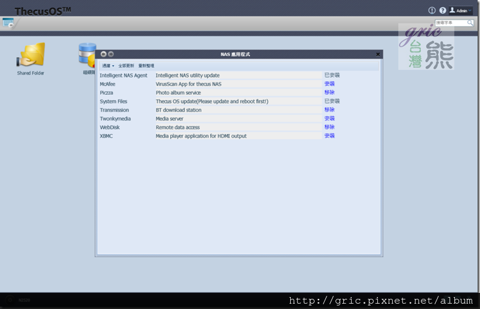The height and width of the screenshot is (309, 480).
Task: Click 'Remote data access' description
Action: pos(177,127)
